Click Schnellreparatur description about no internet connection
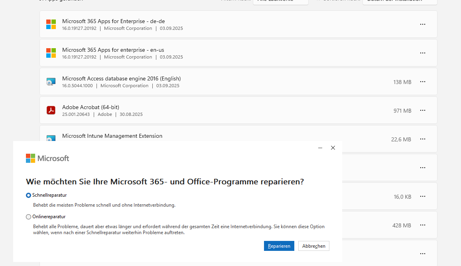The image size is (461, 266). tap(104, 205)
